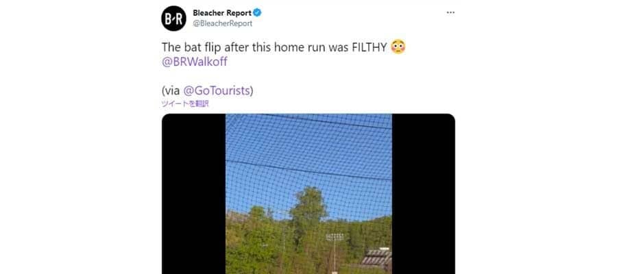Follow the @GoTourists mention link
The width and height of the screenshot is (617, 274).
click(217, 91)
